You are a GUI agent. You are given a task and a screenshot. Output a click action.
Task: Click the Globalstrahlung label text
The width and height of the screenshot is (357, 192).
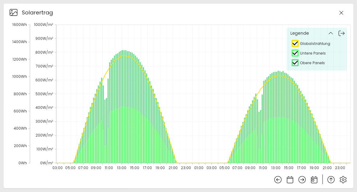[315, 43]
